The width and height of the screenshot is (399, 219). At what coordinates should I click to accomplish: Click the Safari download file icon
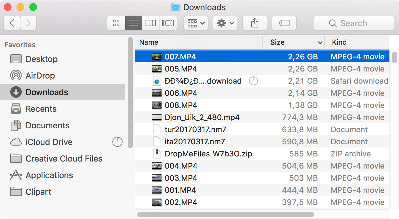157,81
